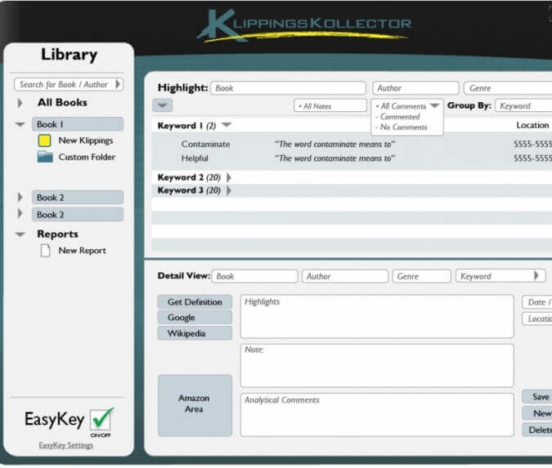
Task: Open the Custom Folder icon
Action: pyautogui.click(x=44, y=157)
